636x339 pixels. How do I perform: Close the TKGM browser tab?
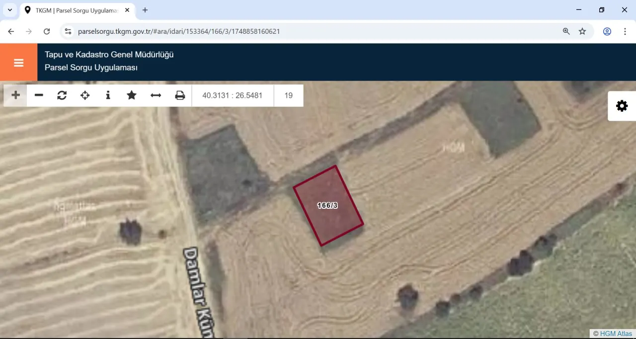click(x=127, y=10)
